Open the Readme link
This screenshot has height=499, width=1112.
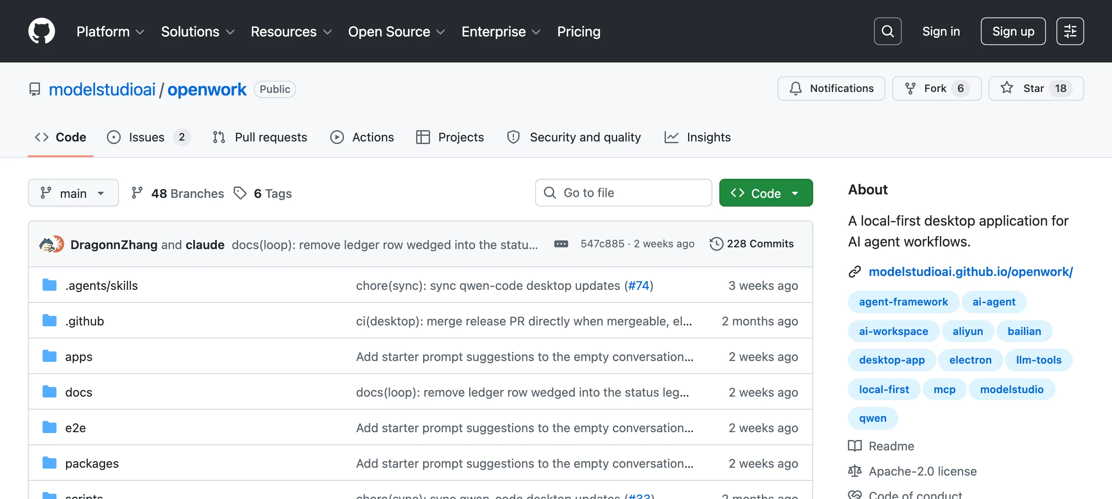pos(891,446)
